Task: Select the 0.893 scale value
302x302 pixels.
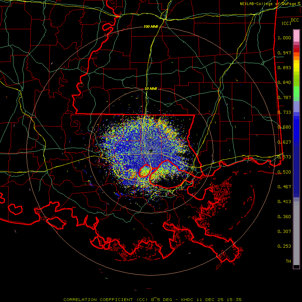Action: [x=284, y=67]
